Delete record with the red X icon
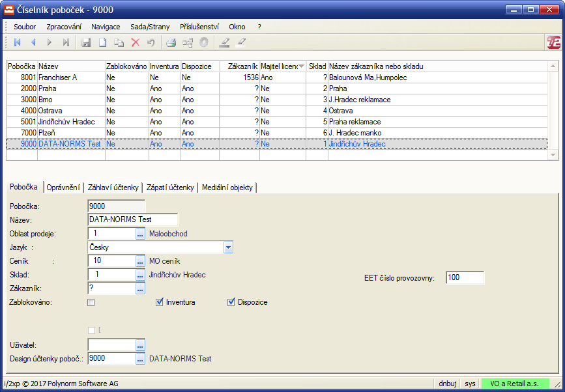565x392 pixels. pos(135,42)
